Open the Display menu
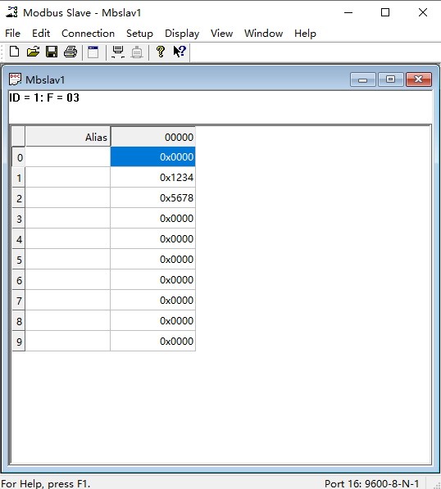This screenshot has height=489, width=441. (182, 34)
